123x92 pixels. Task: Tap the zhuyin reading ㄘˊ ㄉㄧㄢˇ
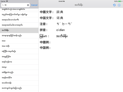[64, 24]
